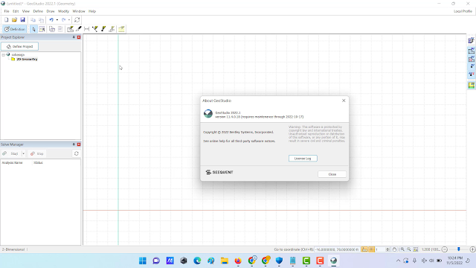Refresh the Solve Manager list

click(x=76, y=154)
